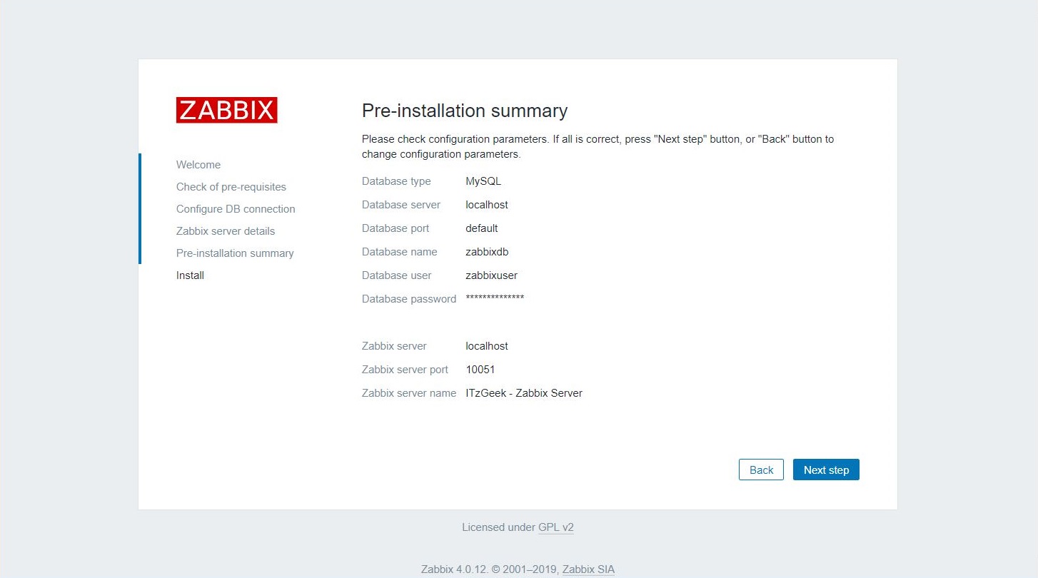1038x578 pixels.
Task: Click the Database server label
Action: point(401,205)
